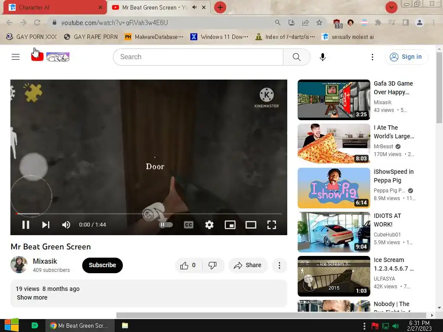Open Ice Scream 1.2.3.4.5.6.7 video thumbnail

coord(334,276)
